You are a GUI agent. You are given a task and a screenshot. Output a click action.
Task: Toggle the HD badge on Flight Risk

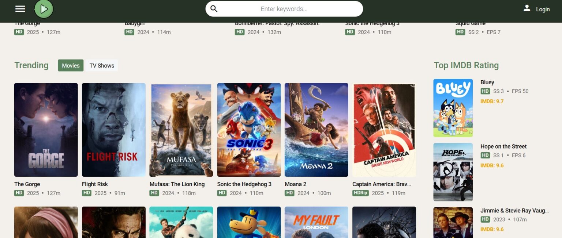(87, 193)
